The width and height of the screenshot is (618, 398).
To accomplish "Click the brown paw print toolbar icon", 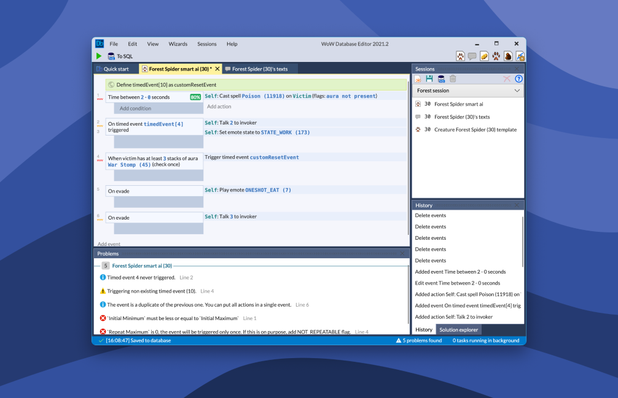I will (x=496, y=56).
